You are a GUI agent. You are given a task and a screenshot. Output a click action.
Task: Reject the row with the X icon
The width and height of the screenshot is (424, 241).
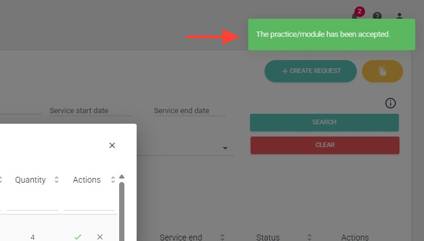click(x=100, y=236)
